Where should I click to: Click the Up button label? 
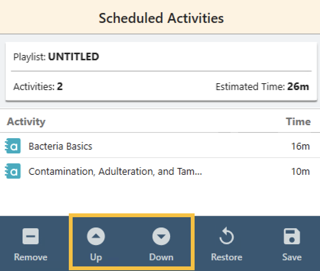[96, 257]
